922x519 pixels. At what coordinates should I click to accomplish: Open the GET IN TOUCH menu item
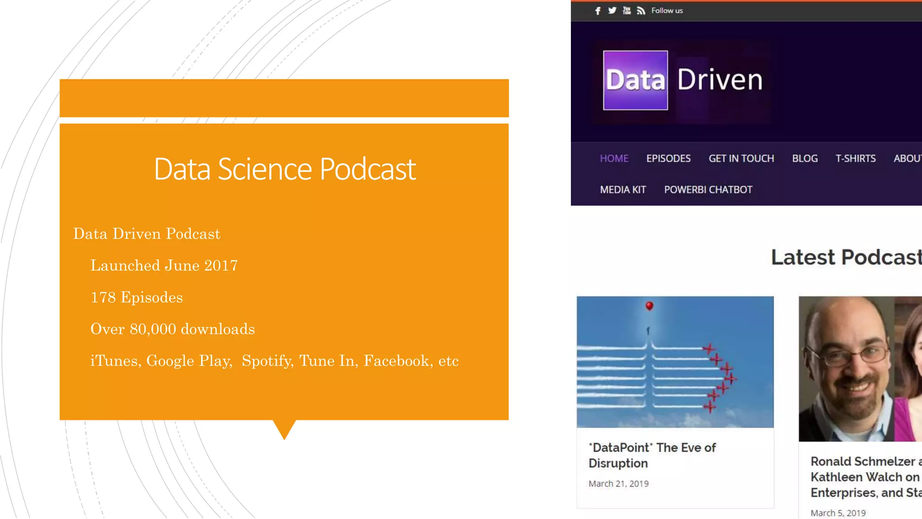coord(741,159)
